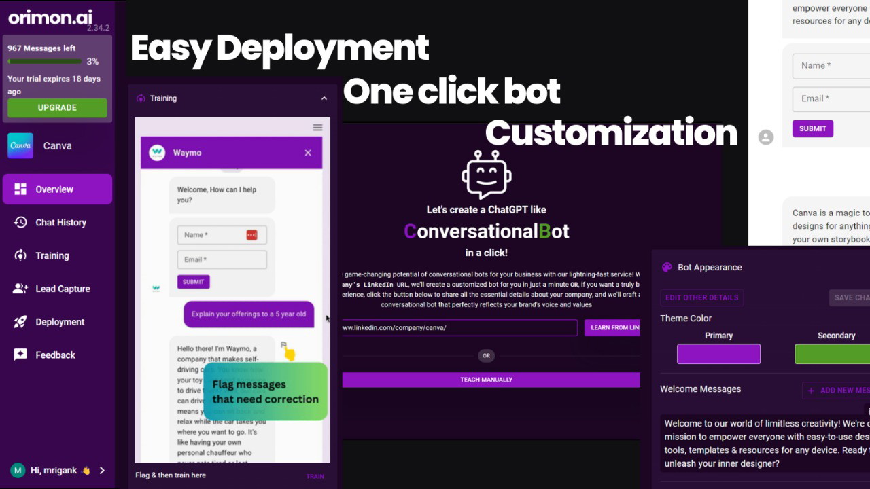Viewport: 870px width, 489px height.
Task: Click the Email field in Waymo chat
Action: 222,259
